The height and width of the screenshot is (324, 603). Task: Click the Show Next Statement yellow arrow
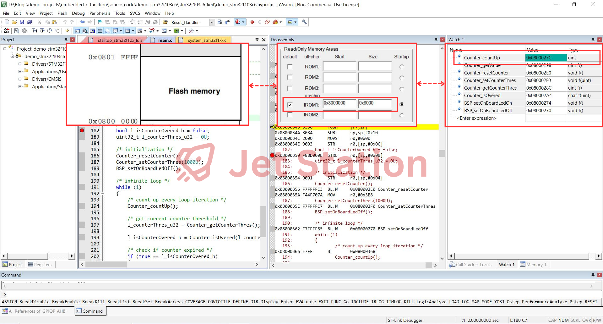pos(67,31)
